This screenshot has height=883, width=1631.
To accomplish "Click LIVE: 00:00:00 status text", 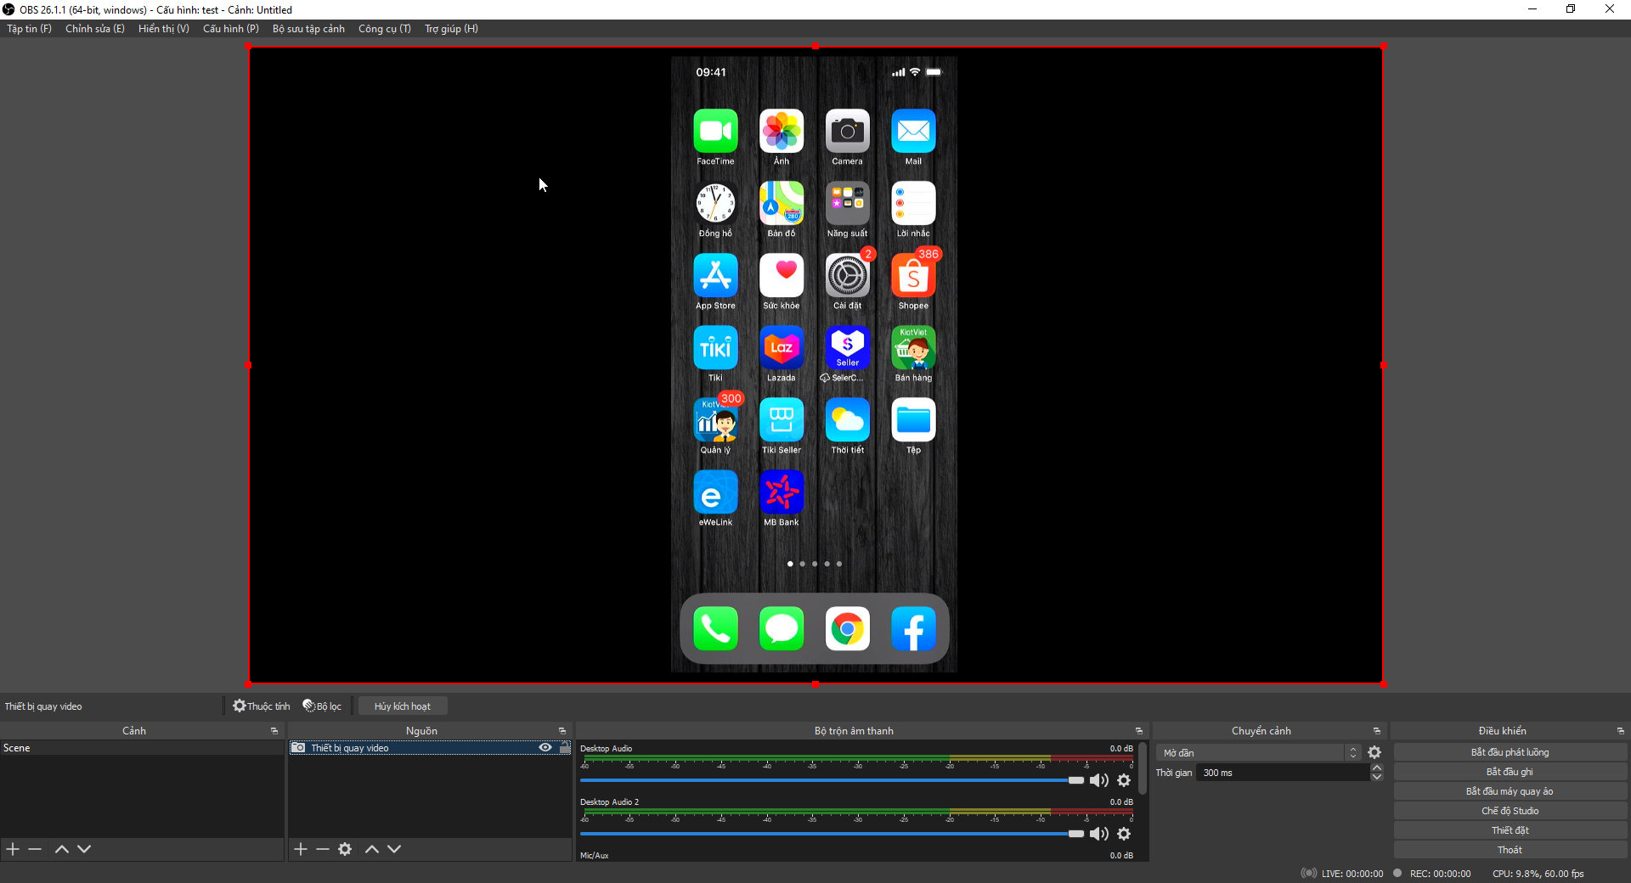I will pos(1352,873).
